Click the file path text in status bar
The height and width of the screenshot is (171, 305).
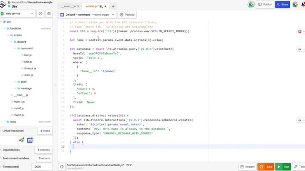[x=95, y=165]
